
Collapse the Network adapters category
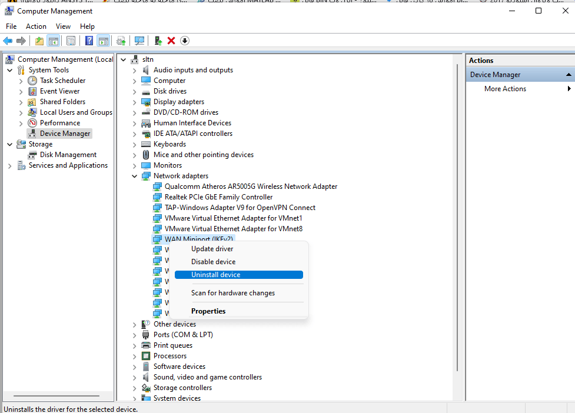(x=135, y=176)
